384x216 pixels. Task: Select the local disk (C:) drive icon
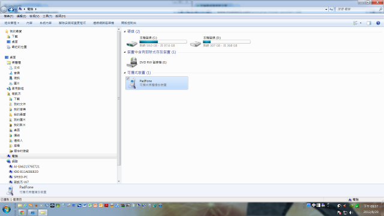point(132,43)
